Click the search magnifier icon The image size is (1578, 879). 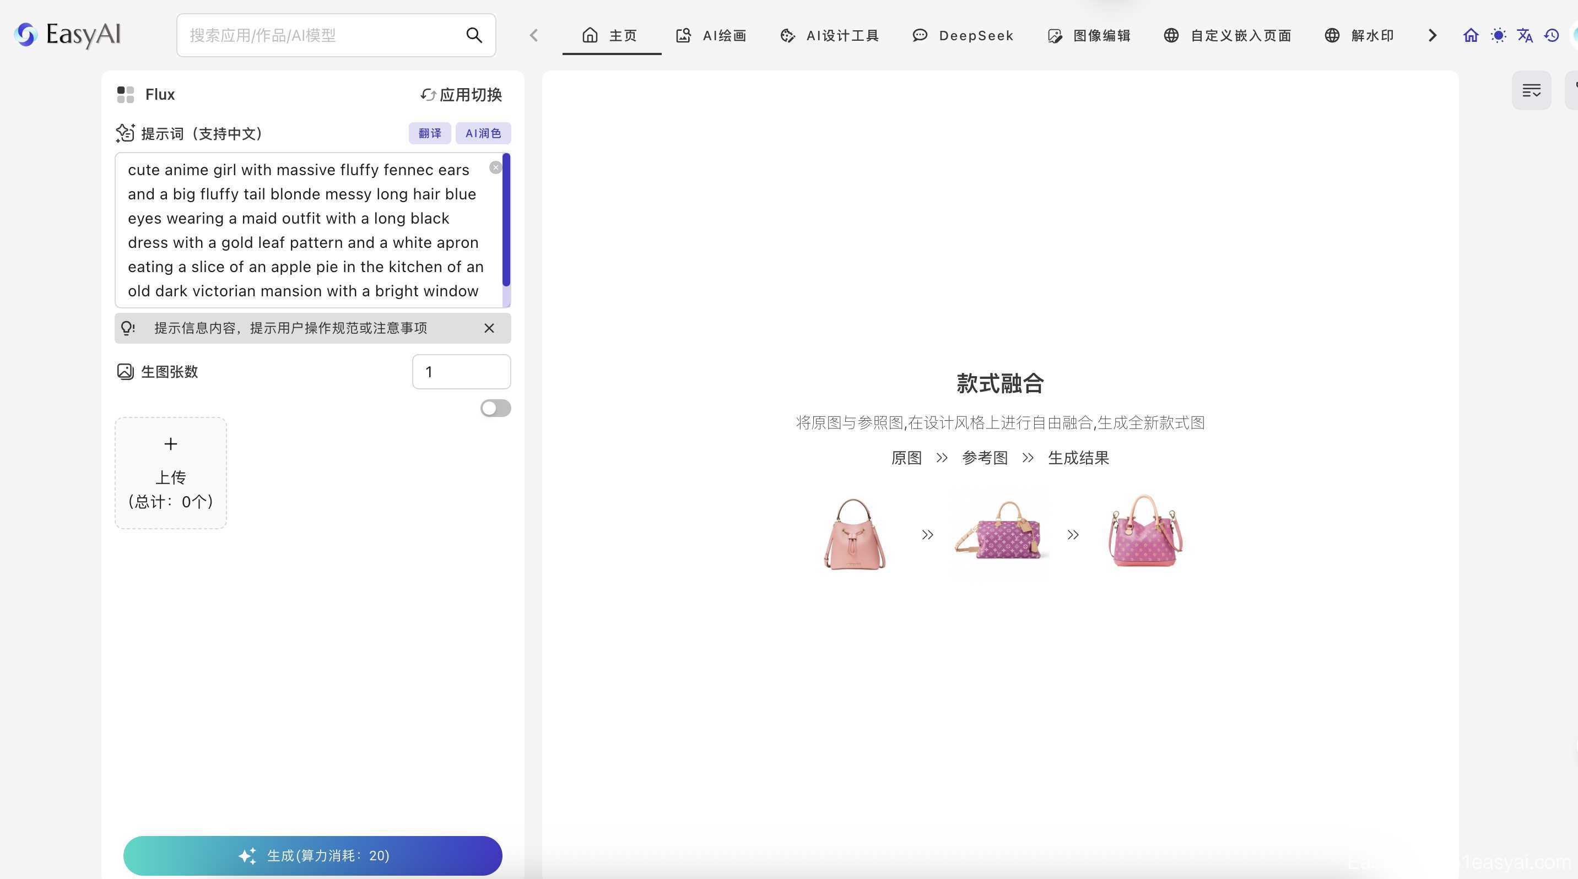pos(473,35)
